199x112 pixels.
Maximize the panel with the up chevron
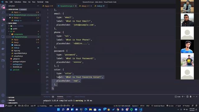pos(194,97)
